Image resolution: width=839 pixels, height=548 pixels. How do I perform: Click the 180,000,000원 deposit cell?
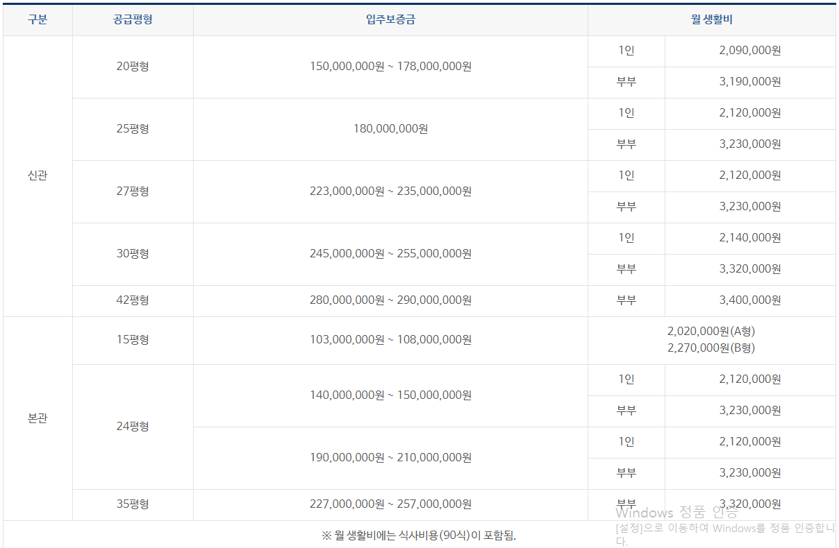[390, 129]
